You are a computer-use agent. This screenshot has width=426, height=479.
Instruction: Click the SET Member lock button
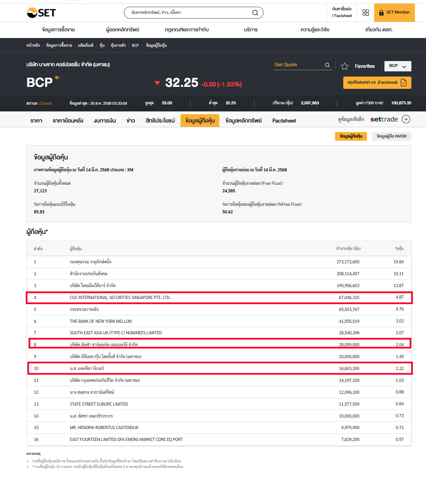(x=394, y=13)
